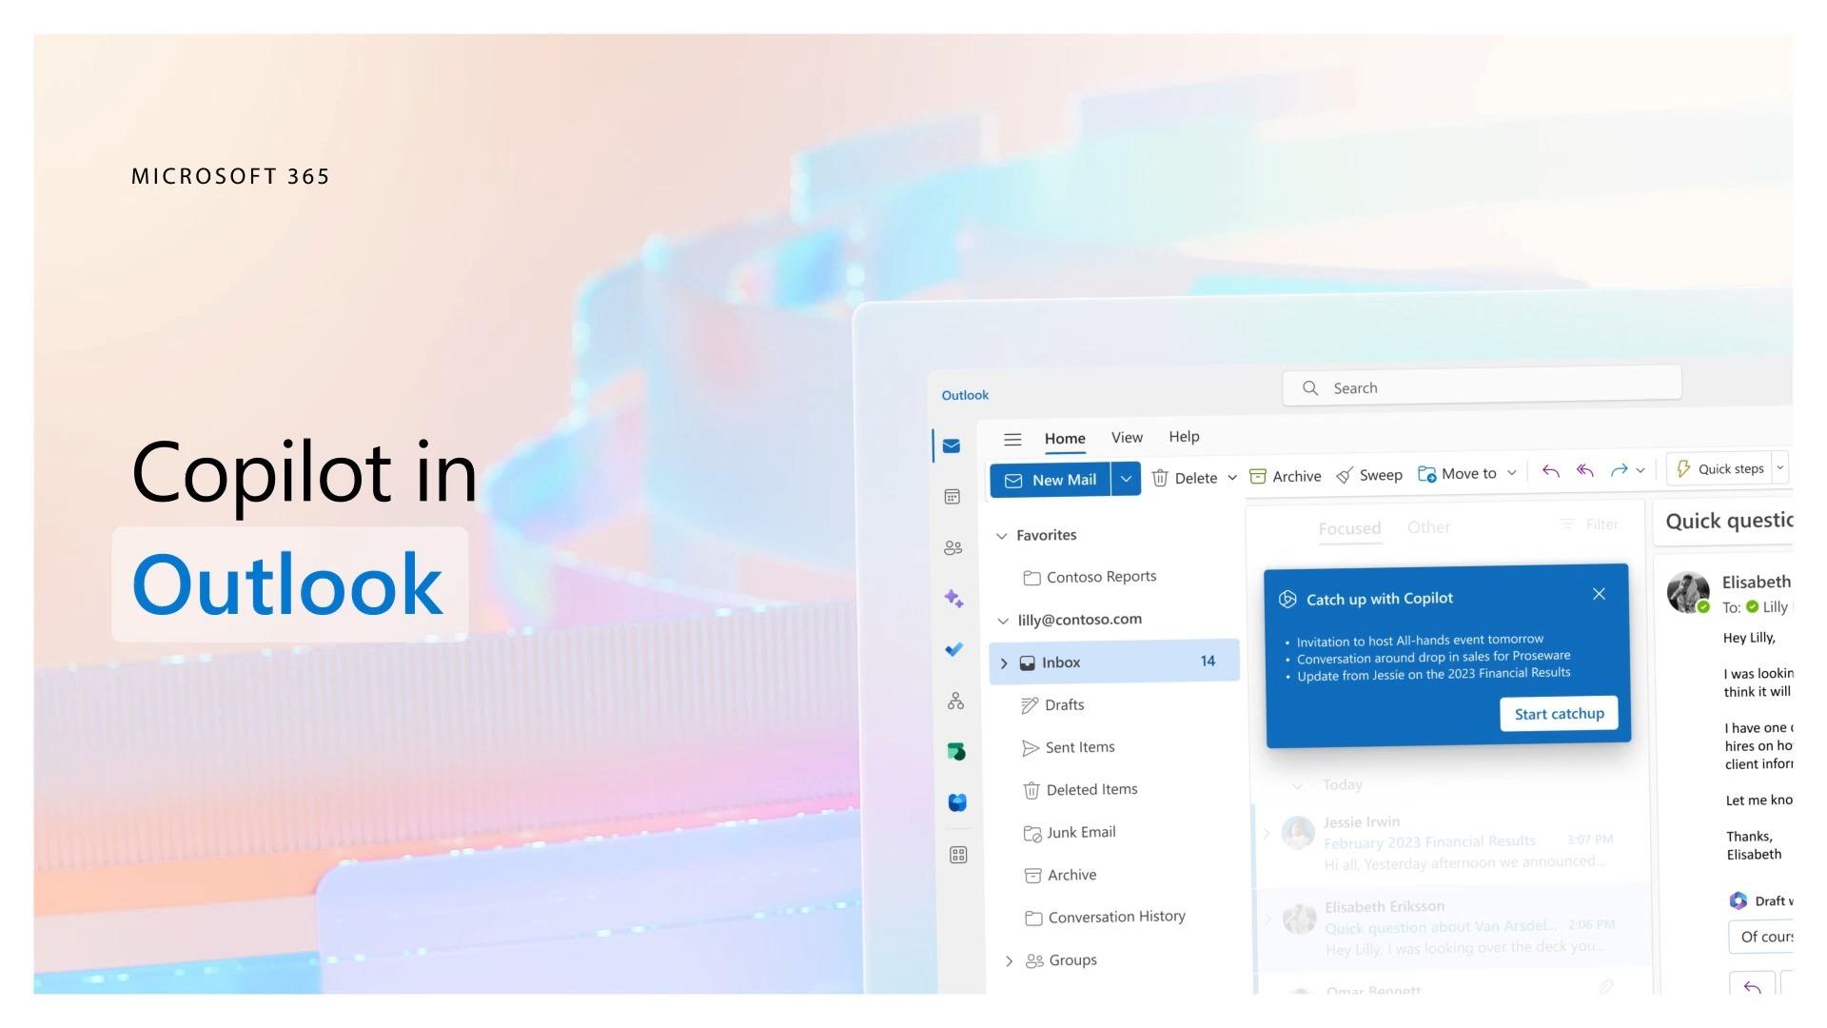Expand the Groups folder tree
This screenshot has height=1028, width=1827.
[x=1010, y=960]
